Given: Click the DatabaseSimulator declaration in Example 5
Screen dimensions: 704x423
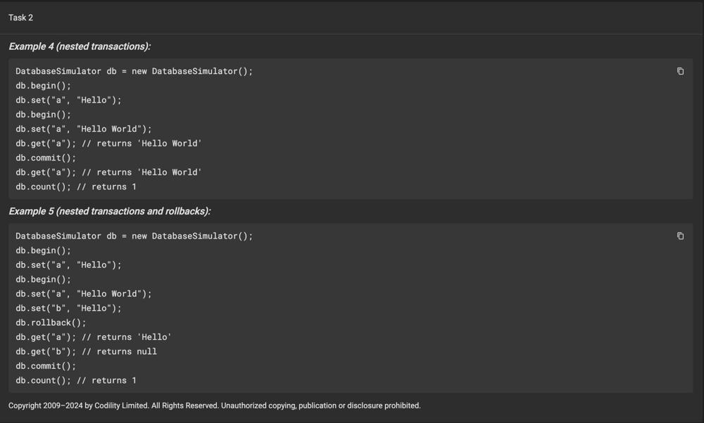Looking at the screenshot, I should (134, 236).
